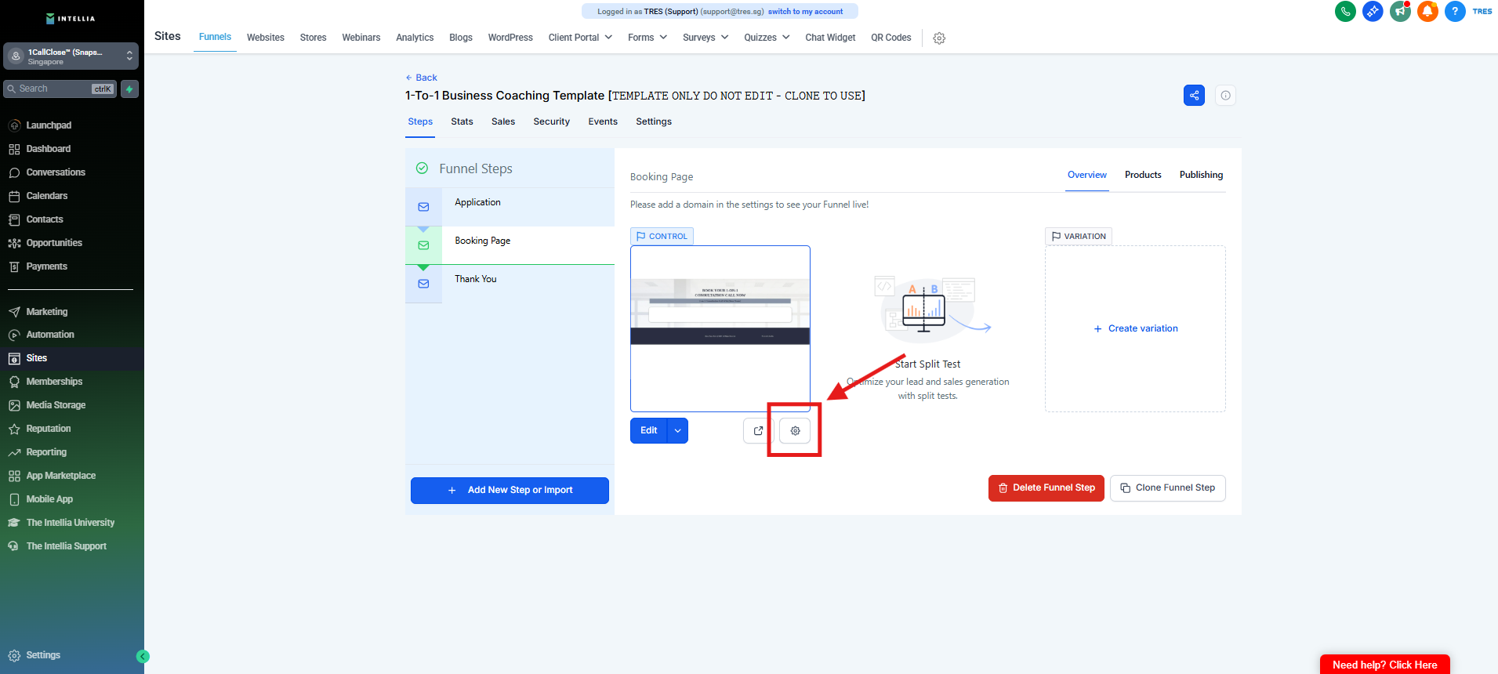Expand the 1CallClose account switcher

[71, 56]
